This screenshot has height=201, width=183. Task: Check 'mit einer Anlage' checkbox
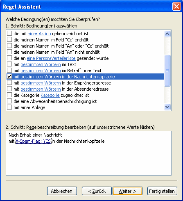(x=9, y=107)
